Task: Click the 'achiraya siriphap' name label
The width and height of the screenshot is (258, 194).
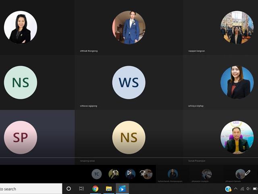Action: [196, 106]
